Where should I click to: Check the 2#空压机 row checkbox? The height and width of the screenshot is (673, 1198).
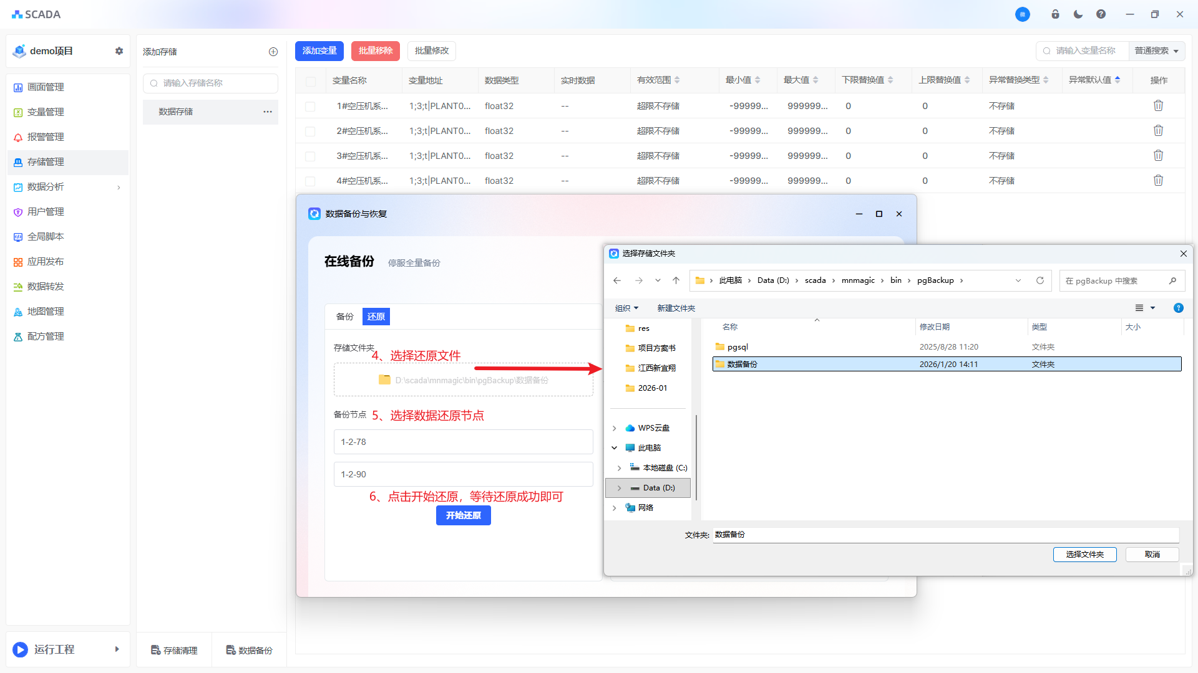pos(310,131)
